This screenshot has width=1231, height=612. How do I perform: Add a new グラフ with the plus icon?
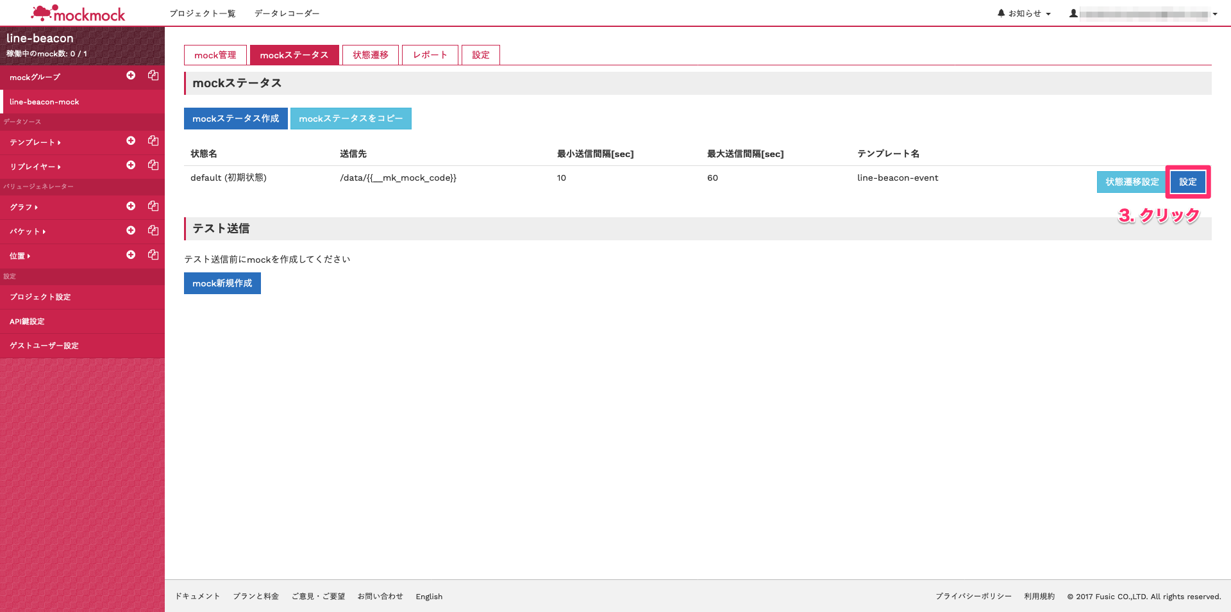[x=131, y=206]
